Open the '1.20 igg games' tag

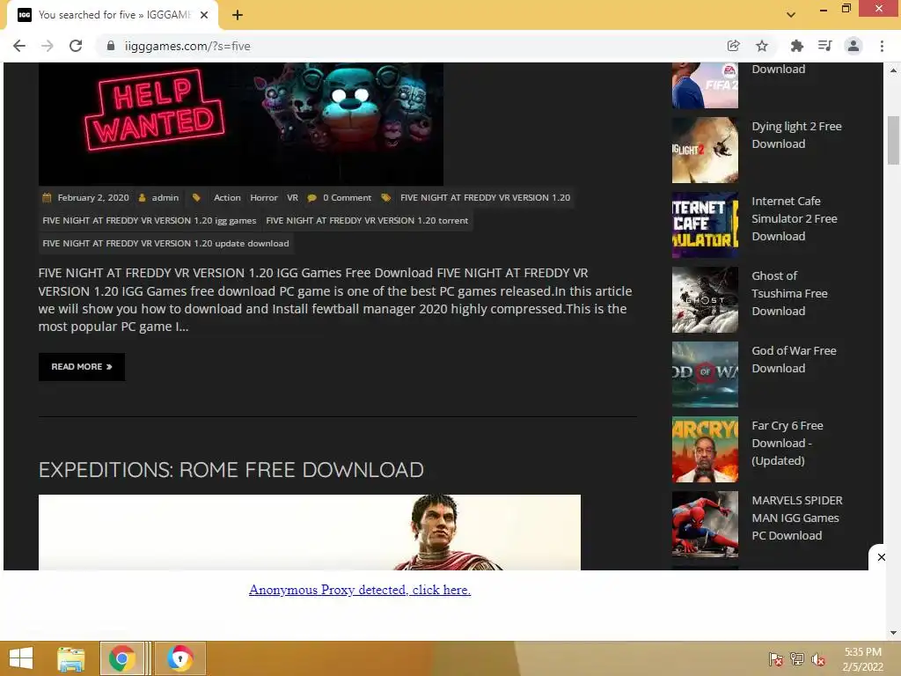150,221
